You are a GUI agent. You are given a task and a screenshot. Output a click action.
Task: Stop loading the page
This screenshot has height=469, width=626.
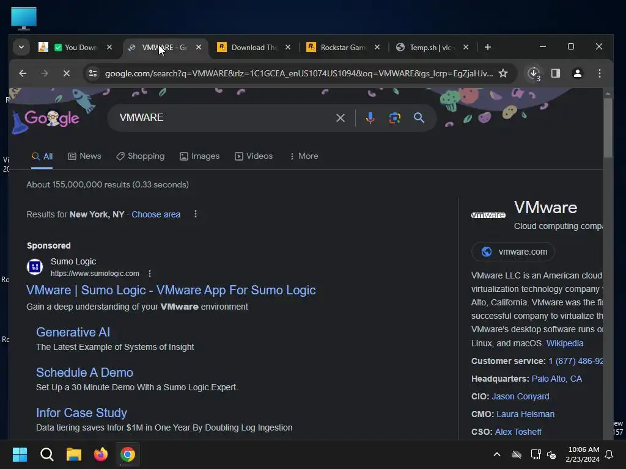[x=67, y=73]
